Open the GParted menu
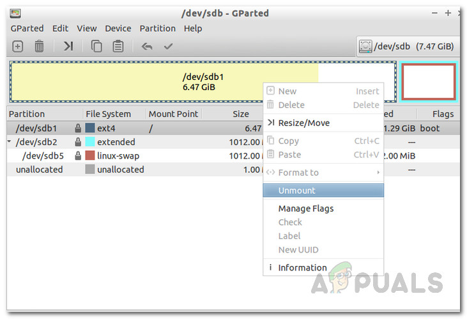The image size is (467, 319). (x=27, y=29)
